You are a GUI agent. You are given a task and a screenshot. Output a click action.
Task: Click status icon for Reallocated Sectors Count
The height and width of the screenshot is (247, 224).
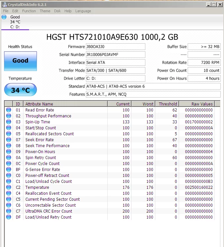pos(9,134)
